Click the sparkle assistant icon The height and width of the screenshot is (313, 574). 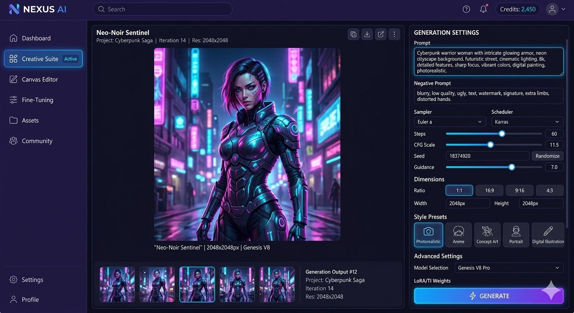click(552, 291)
